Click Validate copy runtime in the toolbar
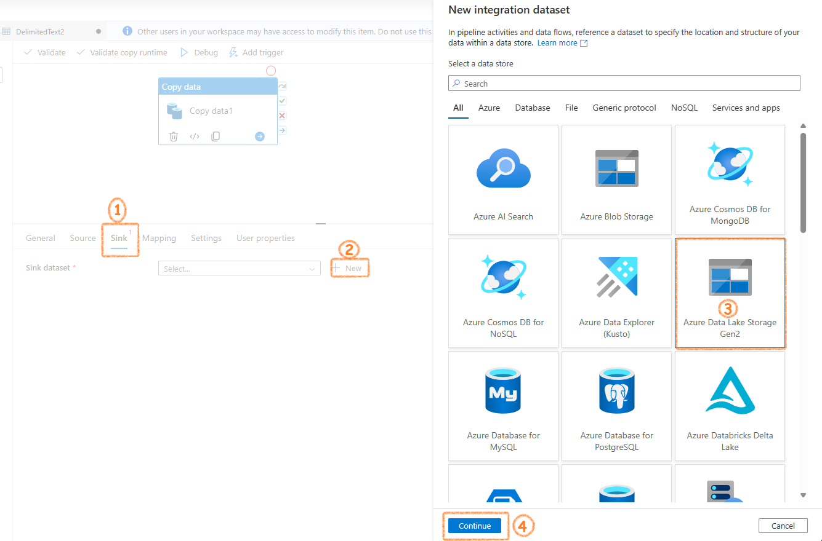This screenshot has height=541, width=822. click(x=122, y=52)
